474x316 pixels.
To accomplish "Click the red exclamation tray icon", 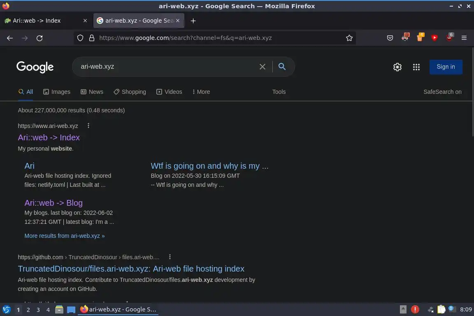I will pyautogui.click(x=415, y=309).
